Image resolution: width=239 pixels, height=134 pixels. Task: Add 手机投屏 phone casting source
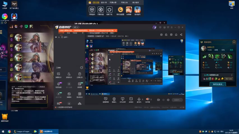tap(122, 100)
